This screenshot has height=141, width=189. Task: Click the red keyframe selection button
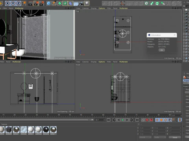[151, 120]
